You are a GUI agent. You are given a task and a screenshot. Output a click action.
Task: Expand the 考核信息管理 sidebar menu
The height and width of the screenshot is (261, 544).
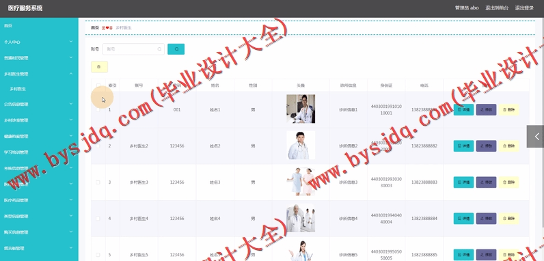(x=39, y=168)
